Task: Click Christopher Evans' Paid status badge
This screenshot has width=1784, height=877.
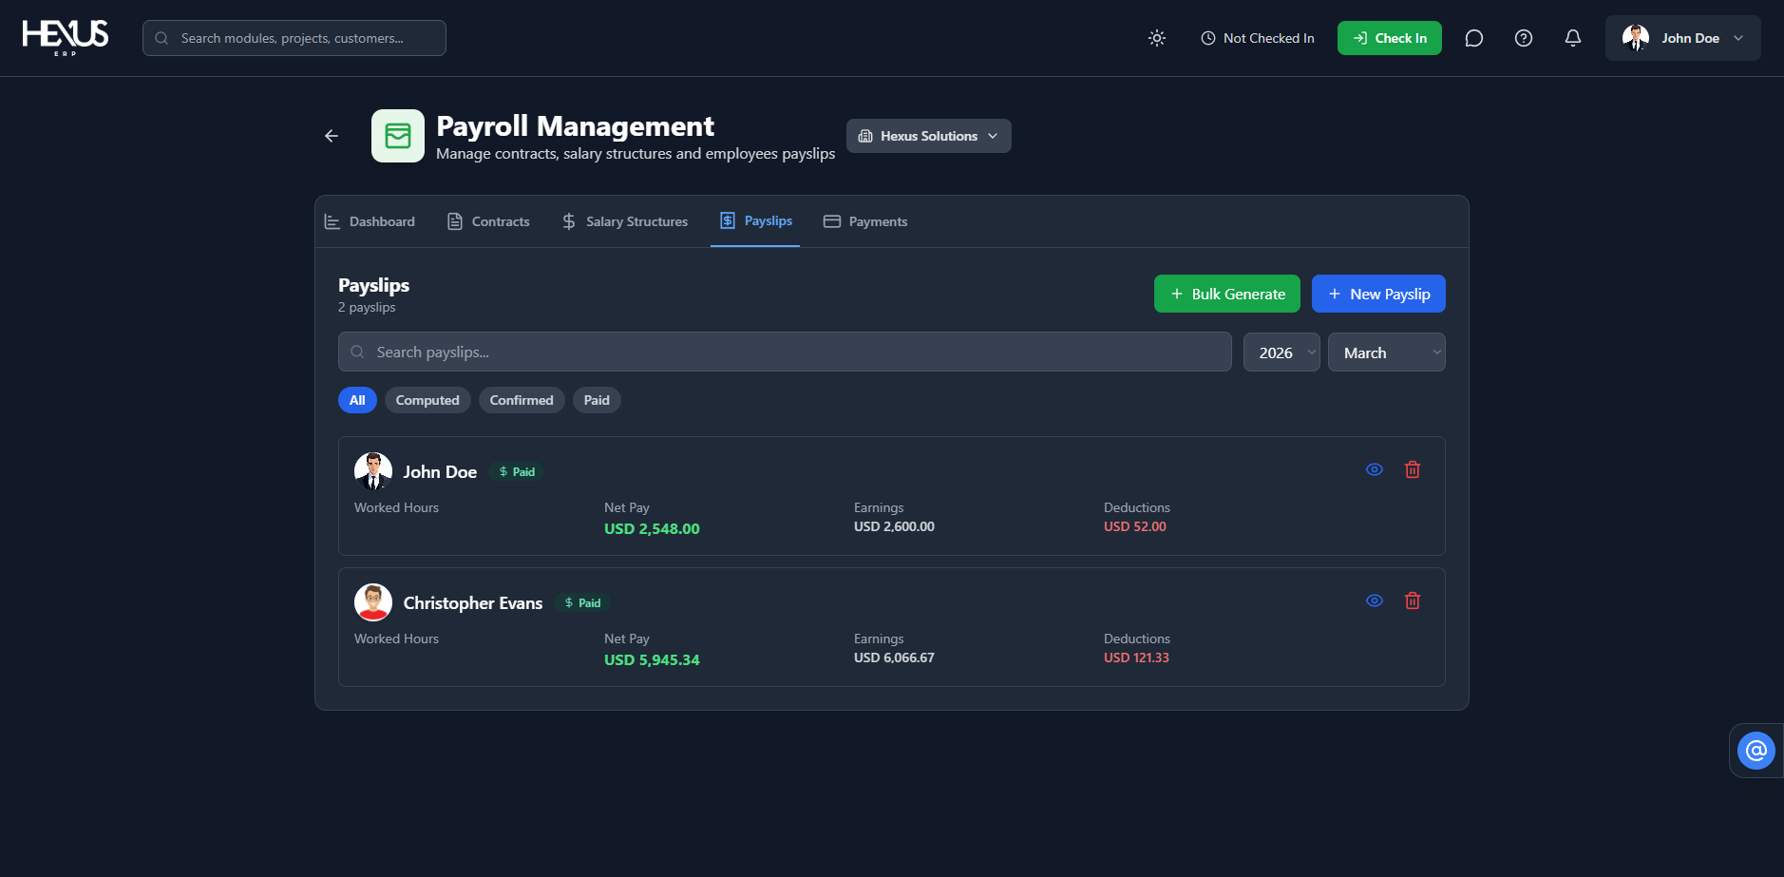Action: point(582,603)
